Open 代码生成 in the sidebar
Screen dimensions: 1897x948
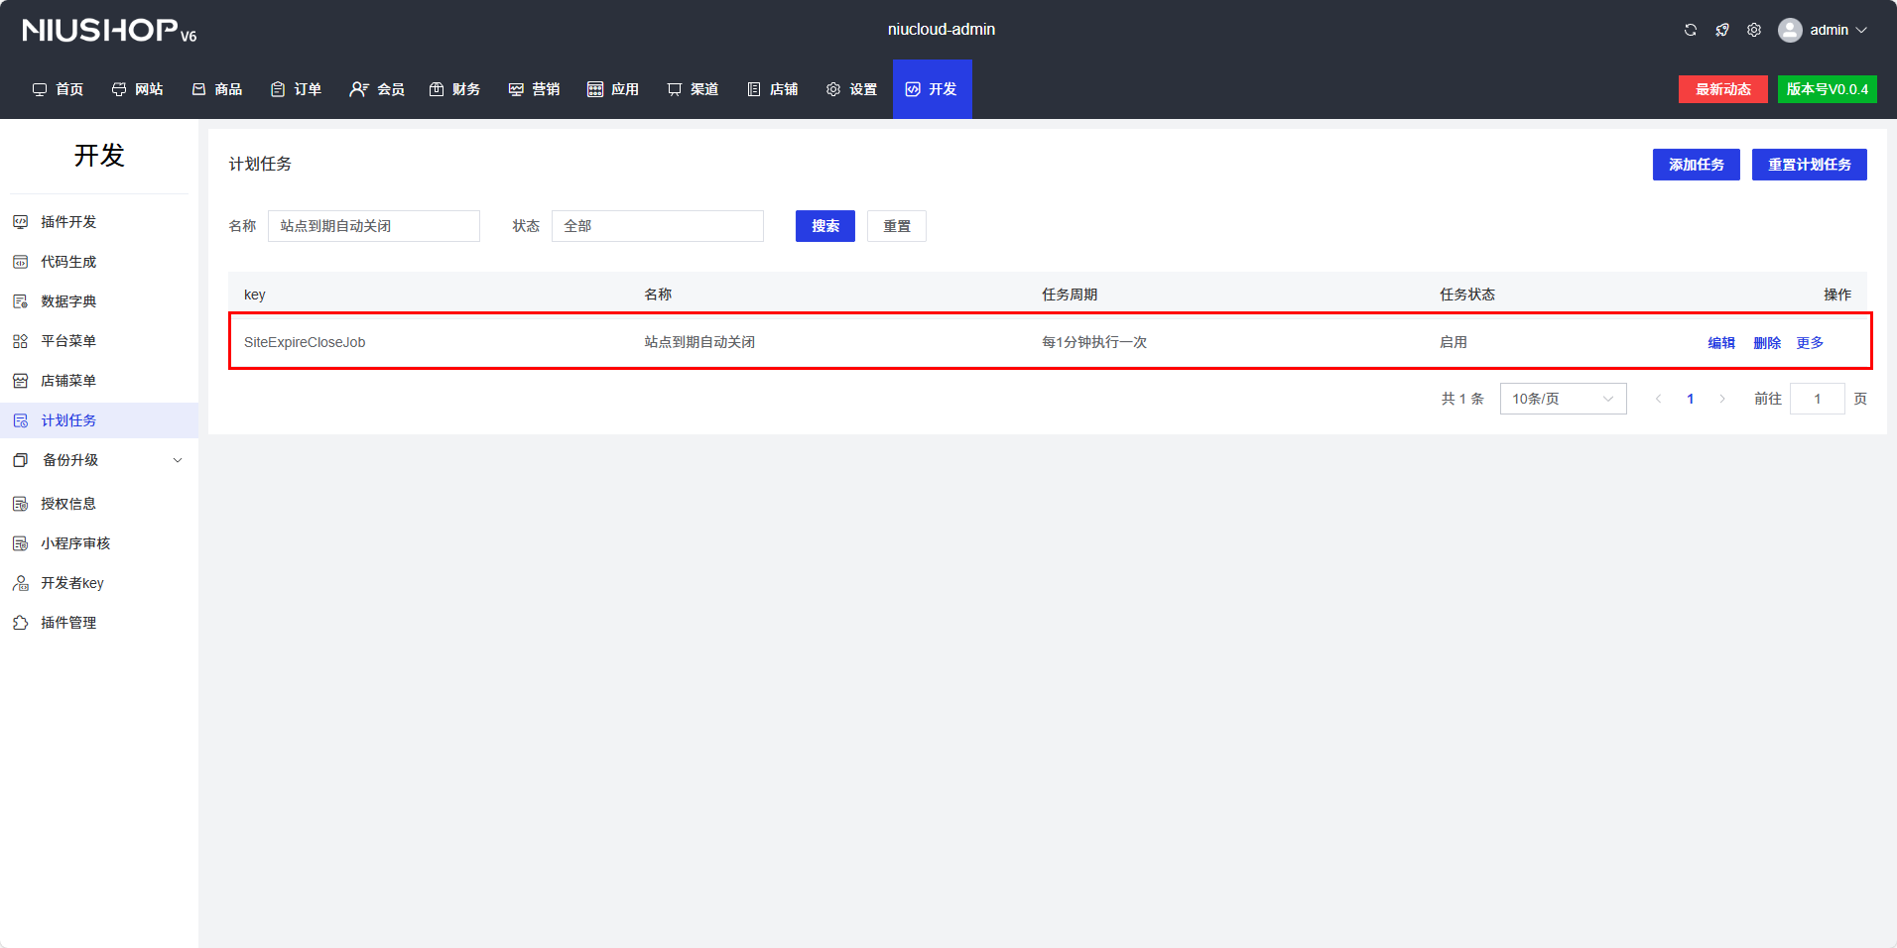click(x=68, y=262)
